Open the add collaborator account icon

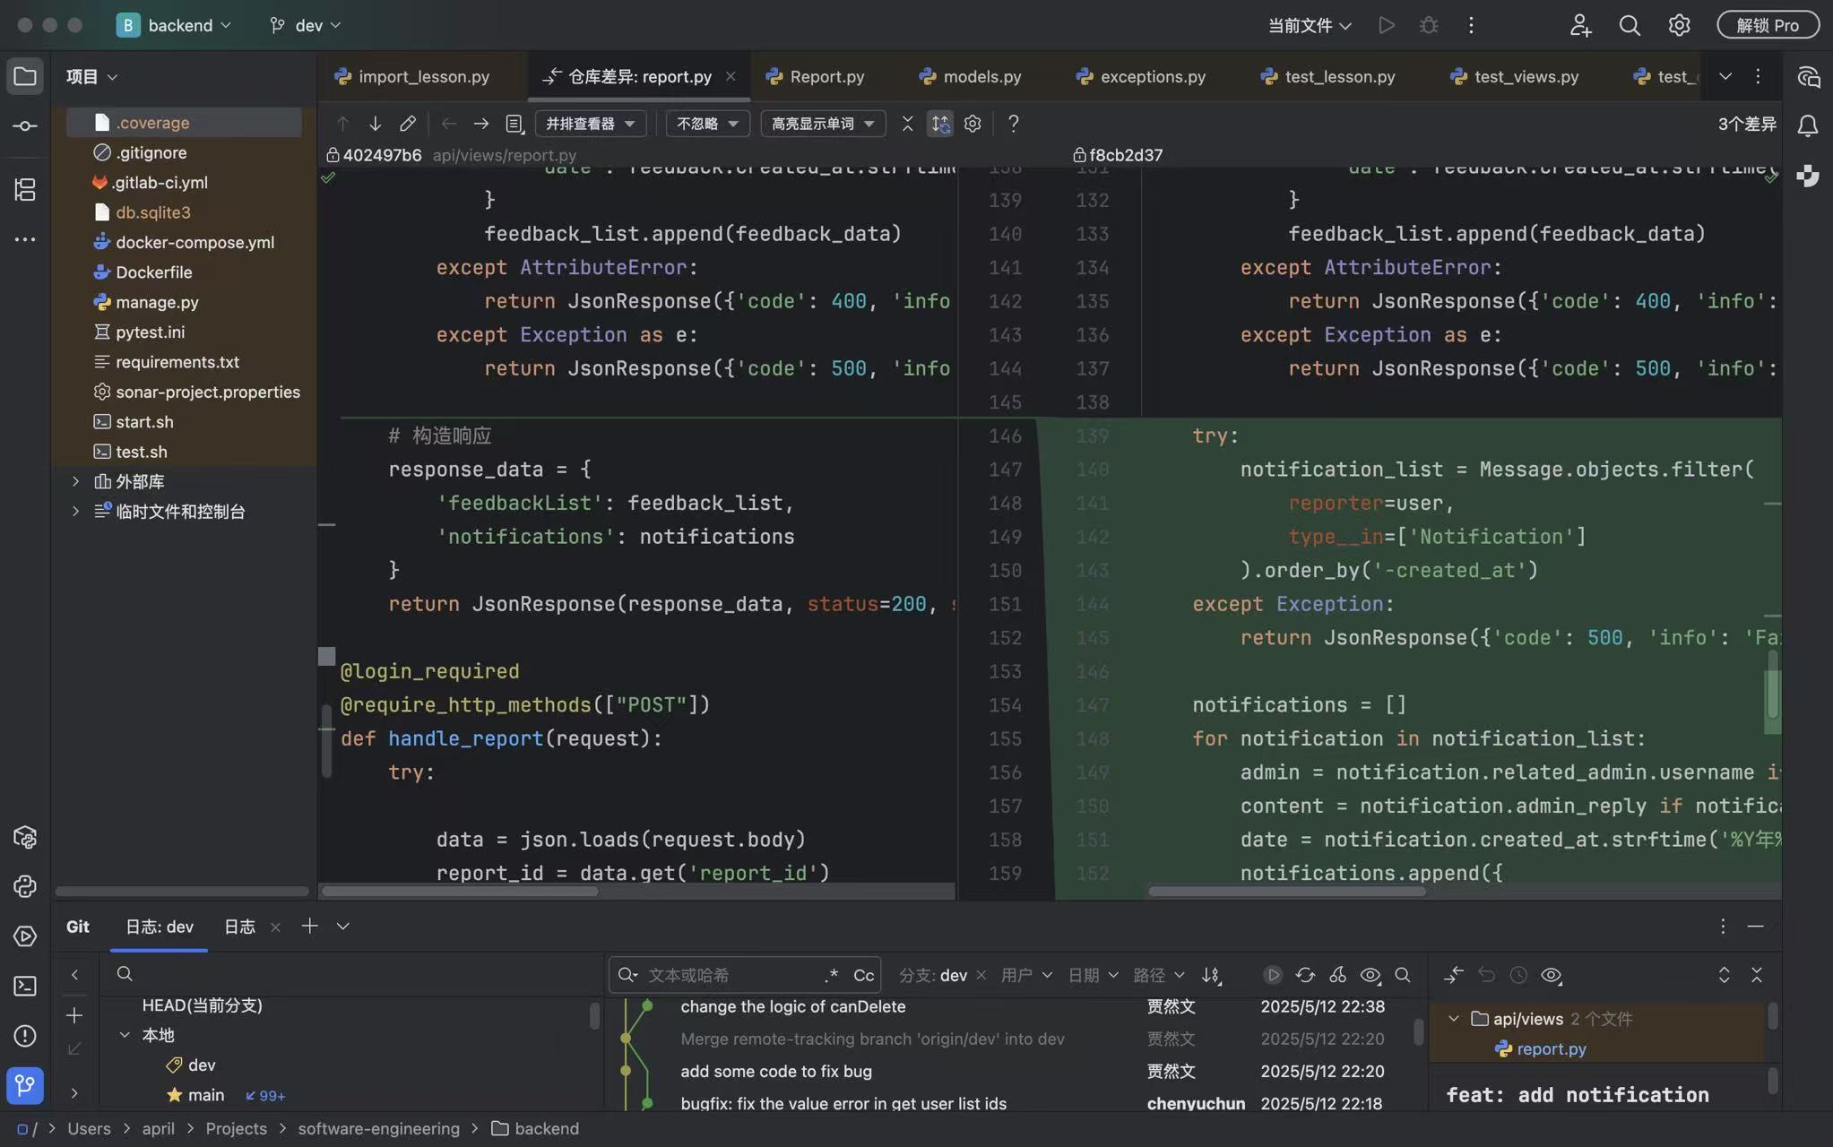1580,25
